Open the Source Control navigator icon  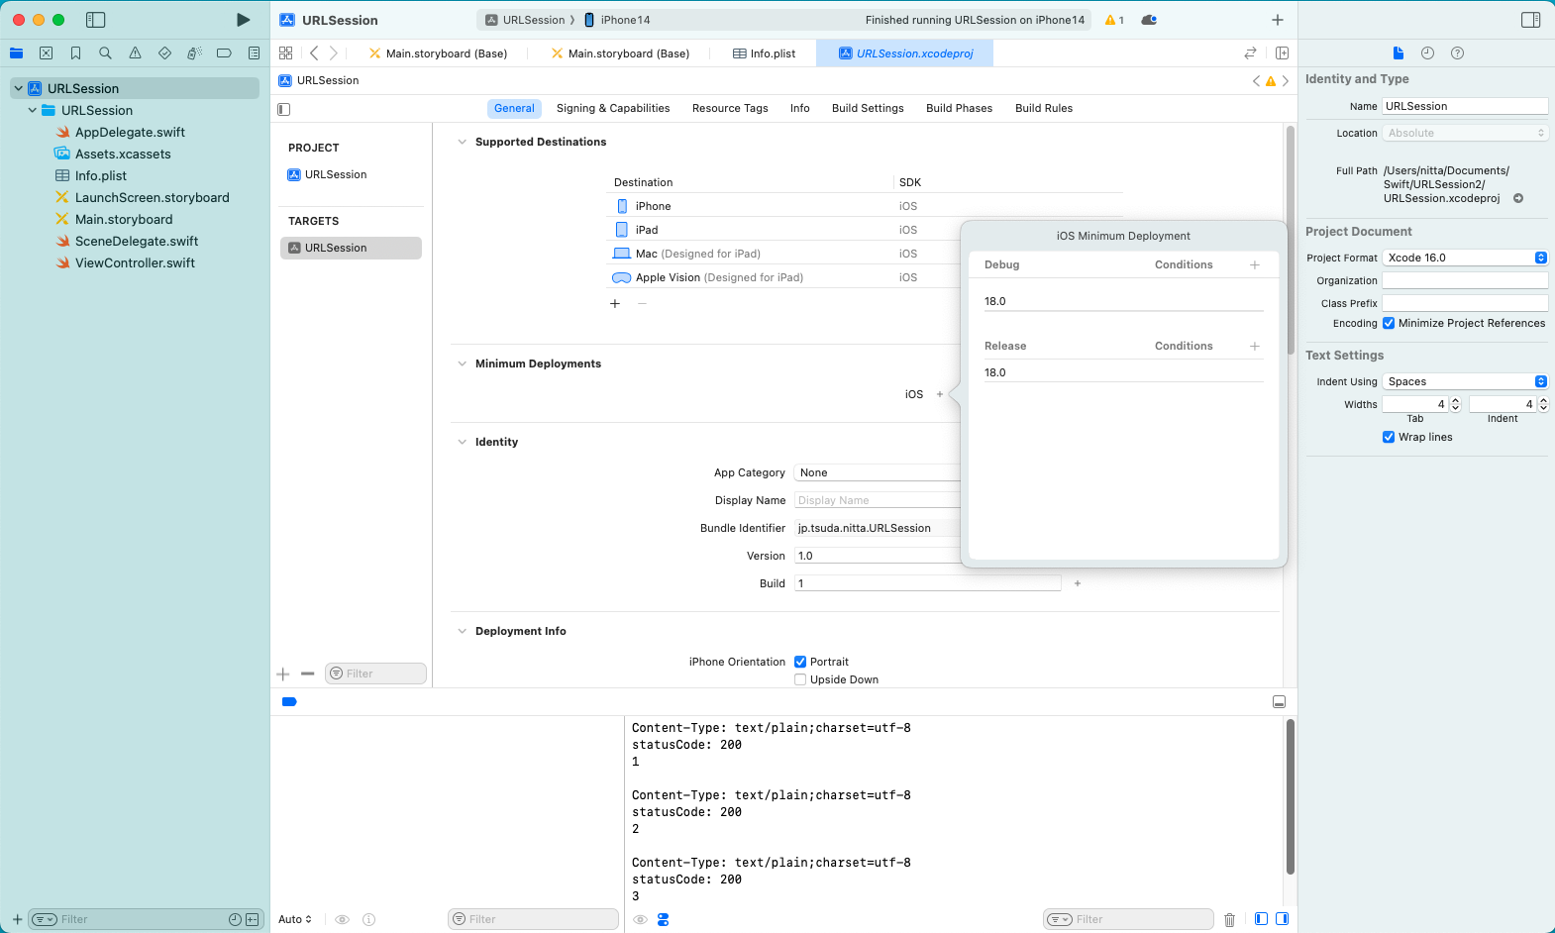[x=46, y=53]
